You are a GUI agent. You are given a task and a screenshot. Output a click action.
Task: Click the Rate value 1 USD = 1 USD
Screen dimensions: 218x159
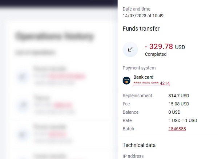point(183,120)
